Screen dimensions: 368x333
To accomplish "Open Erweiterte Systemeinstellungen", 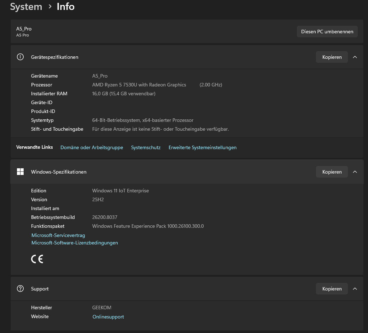I will 202,147.
